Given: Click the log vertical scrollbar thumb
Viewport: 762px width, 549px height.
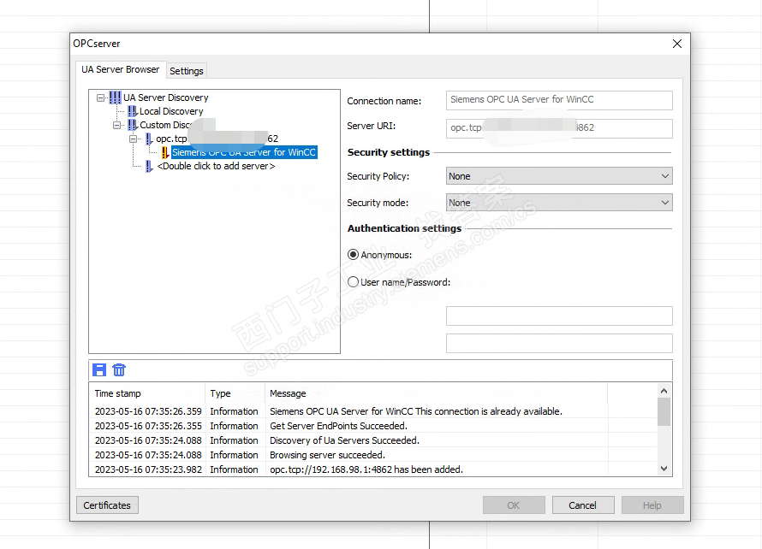Looking at the screenshot, I should [x=664, y=411].
